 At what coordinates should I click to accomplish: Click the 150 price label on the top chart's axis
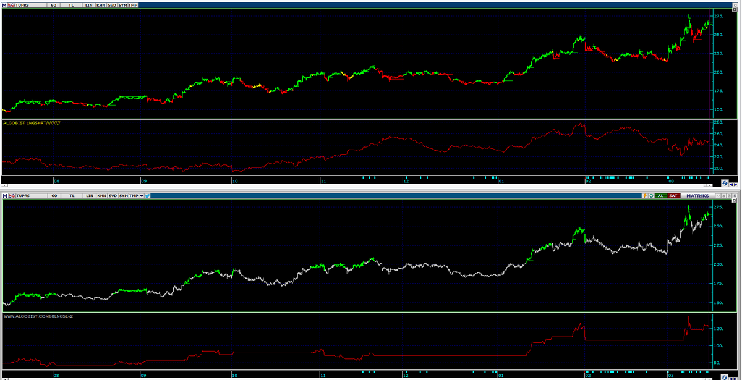(x=717, y=110)
